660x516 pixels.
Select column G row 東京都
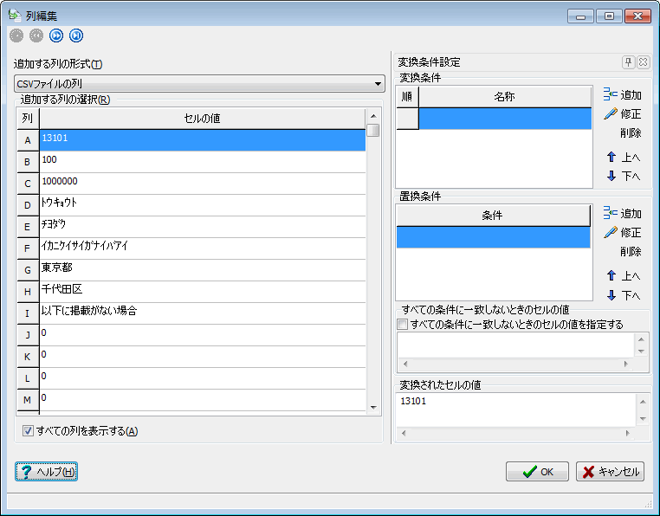202,270
